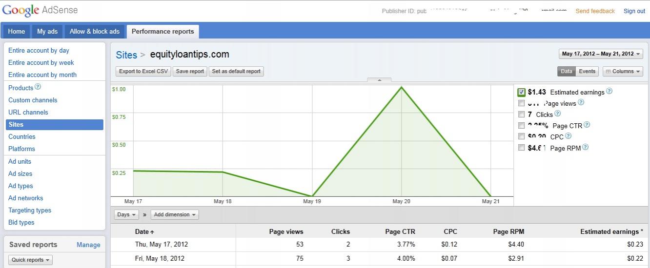Uncheck the Estimated earnings checkbox
The image size is (650, 268).
pyautogui.click(x=522, y=92)
